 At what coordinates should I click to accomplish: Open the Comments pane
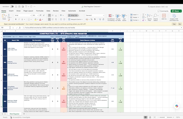coord(163,11)
